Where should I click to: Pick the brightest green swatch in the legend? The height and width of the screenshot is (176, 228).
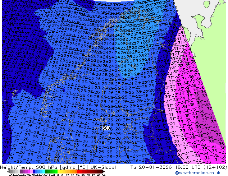(x=56, y=172)
